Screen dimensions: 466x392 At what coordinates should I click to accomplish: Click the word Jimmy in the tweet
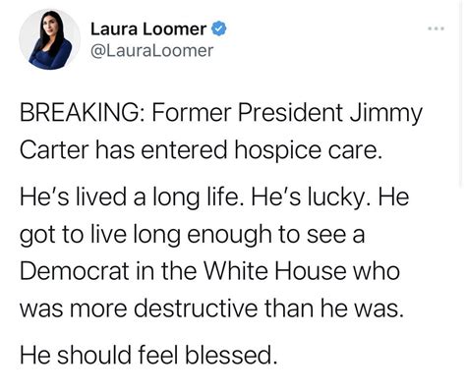(x=386, y=115)
